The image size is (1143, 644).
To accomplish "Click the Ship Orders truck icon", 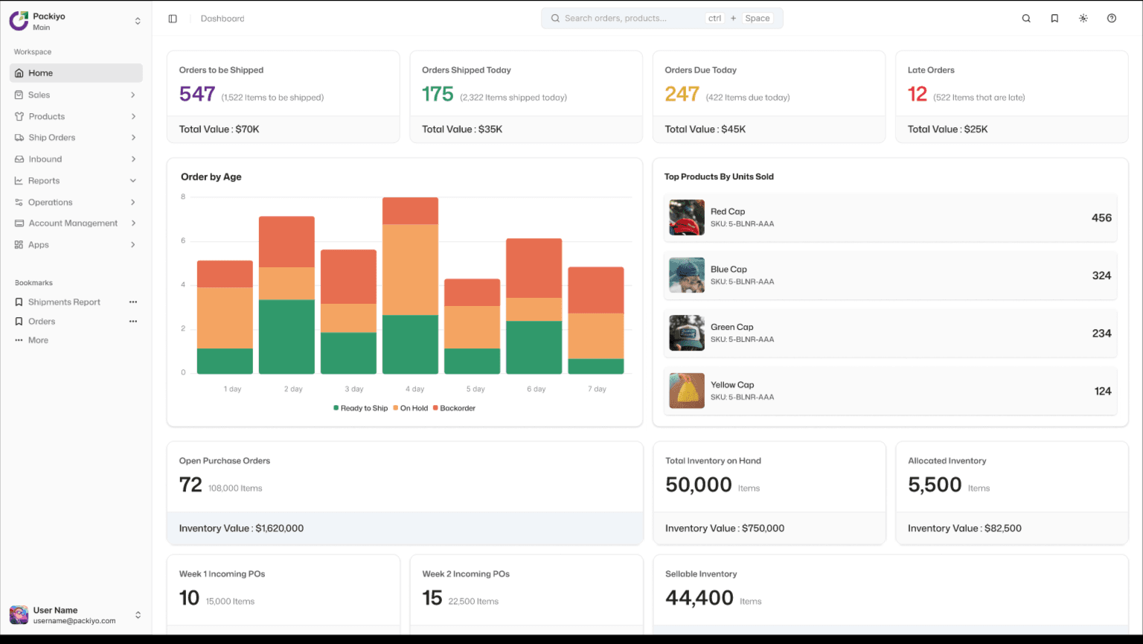I will [19, 138].
